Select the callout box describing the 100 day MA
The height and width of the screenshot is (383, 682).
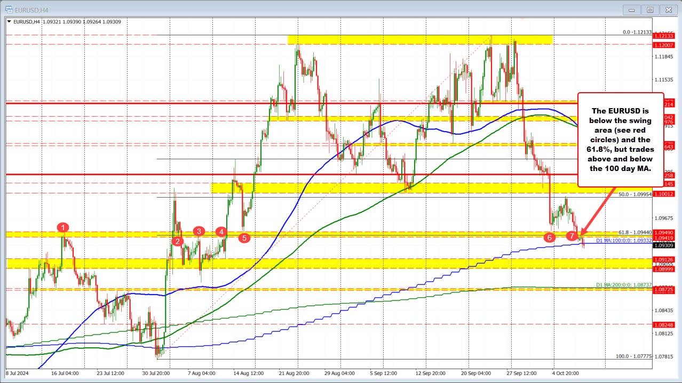[621, 138]
